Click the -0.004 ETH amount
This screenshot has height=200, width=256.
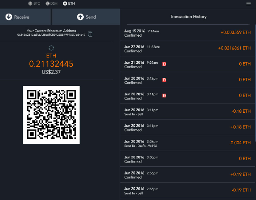(x=240, y=143)
